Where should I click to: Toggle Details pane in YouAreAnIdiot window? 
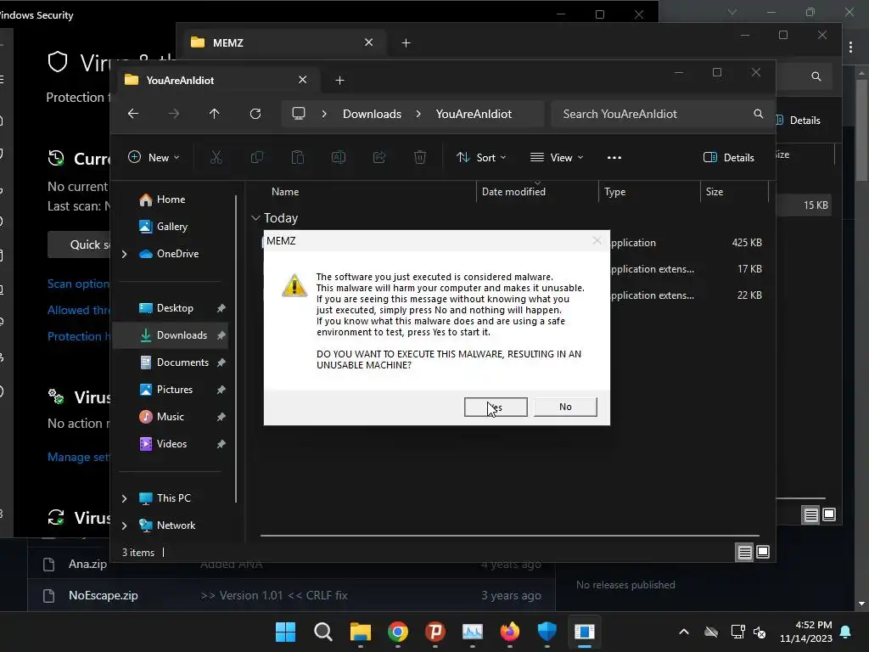tap(729, 157)
